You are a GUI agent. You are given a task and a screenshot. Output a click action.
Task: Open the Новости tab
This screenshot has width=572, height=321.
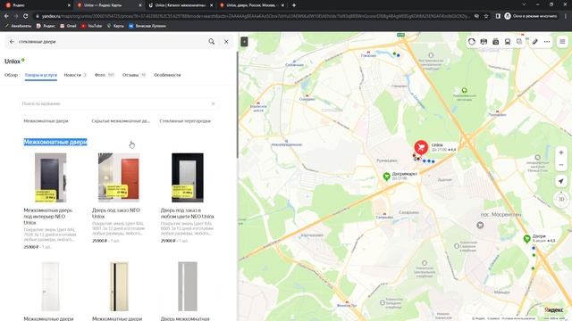[75, 75]
